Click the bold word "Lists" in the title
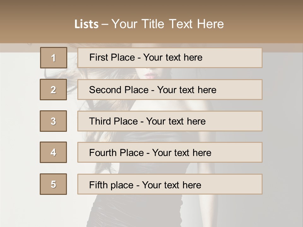This screenshot has width=303, height=227. (86, 24)
